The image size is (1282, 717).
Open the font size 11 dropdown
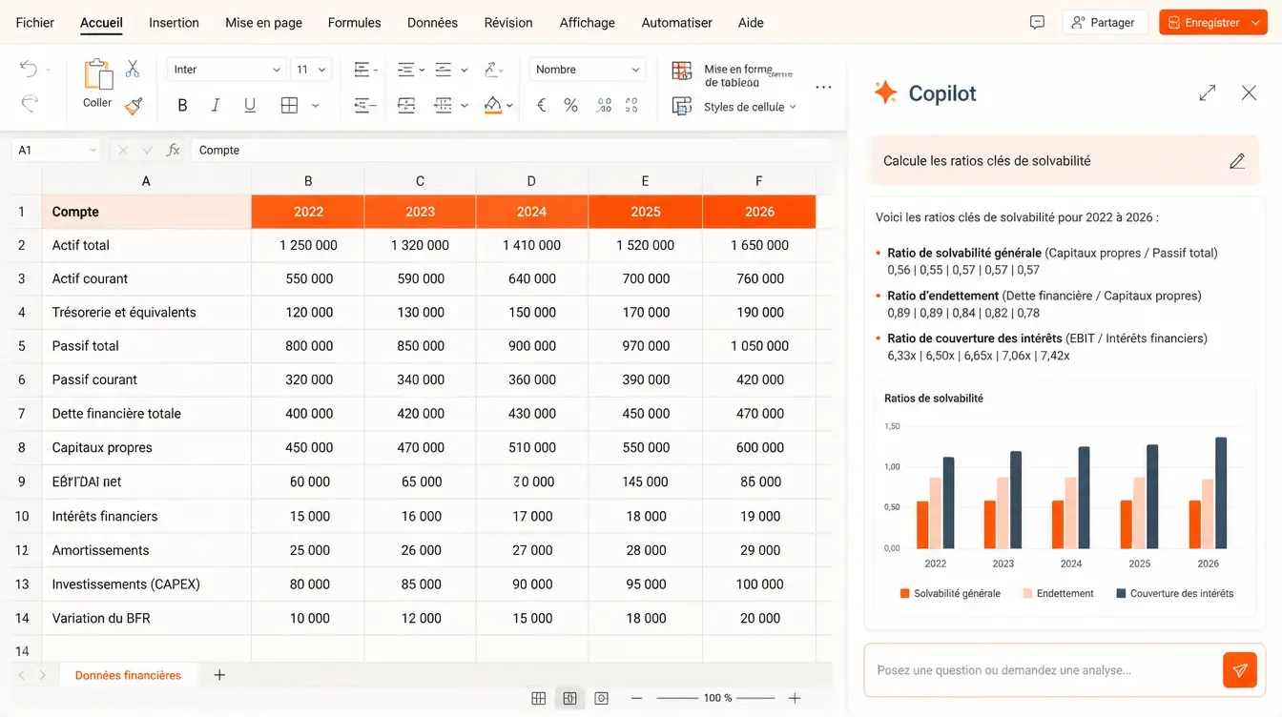click(x=310, y=70)
